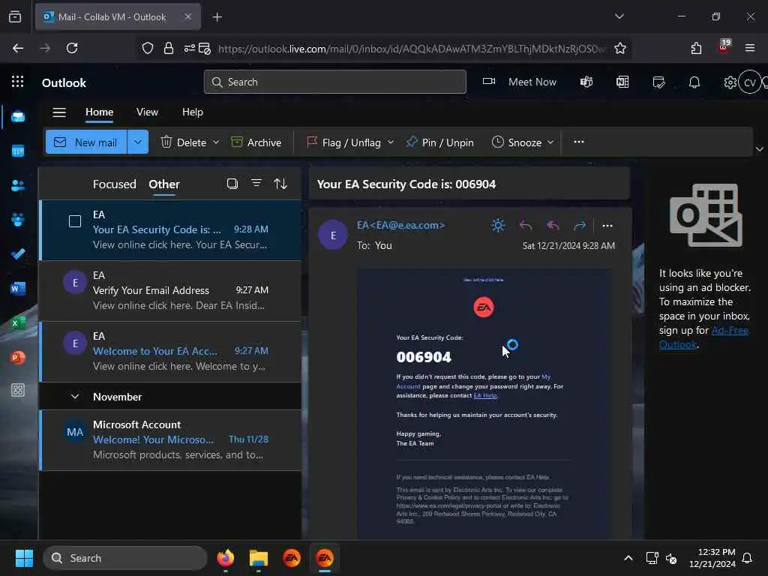768x576 pixels.
Task: Forward the EA security code email
Action: tap(580, 225)
